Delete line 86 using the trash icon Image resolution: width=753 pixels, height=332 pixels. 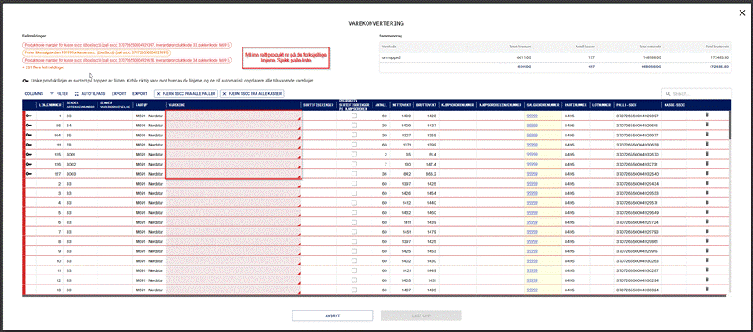[706, 125]
